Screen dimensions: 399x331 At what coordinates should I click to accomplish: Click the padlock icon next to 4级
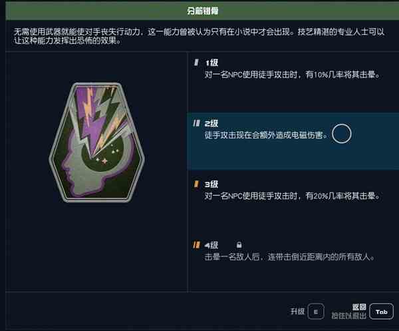tap(239, 245)
